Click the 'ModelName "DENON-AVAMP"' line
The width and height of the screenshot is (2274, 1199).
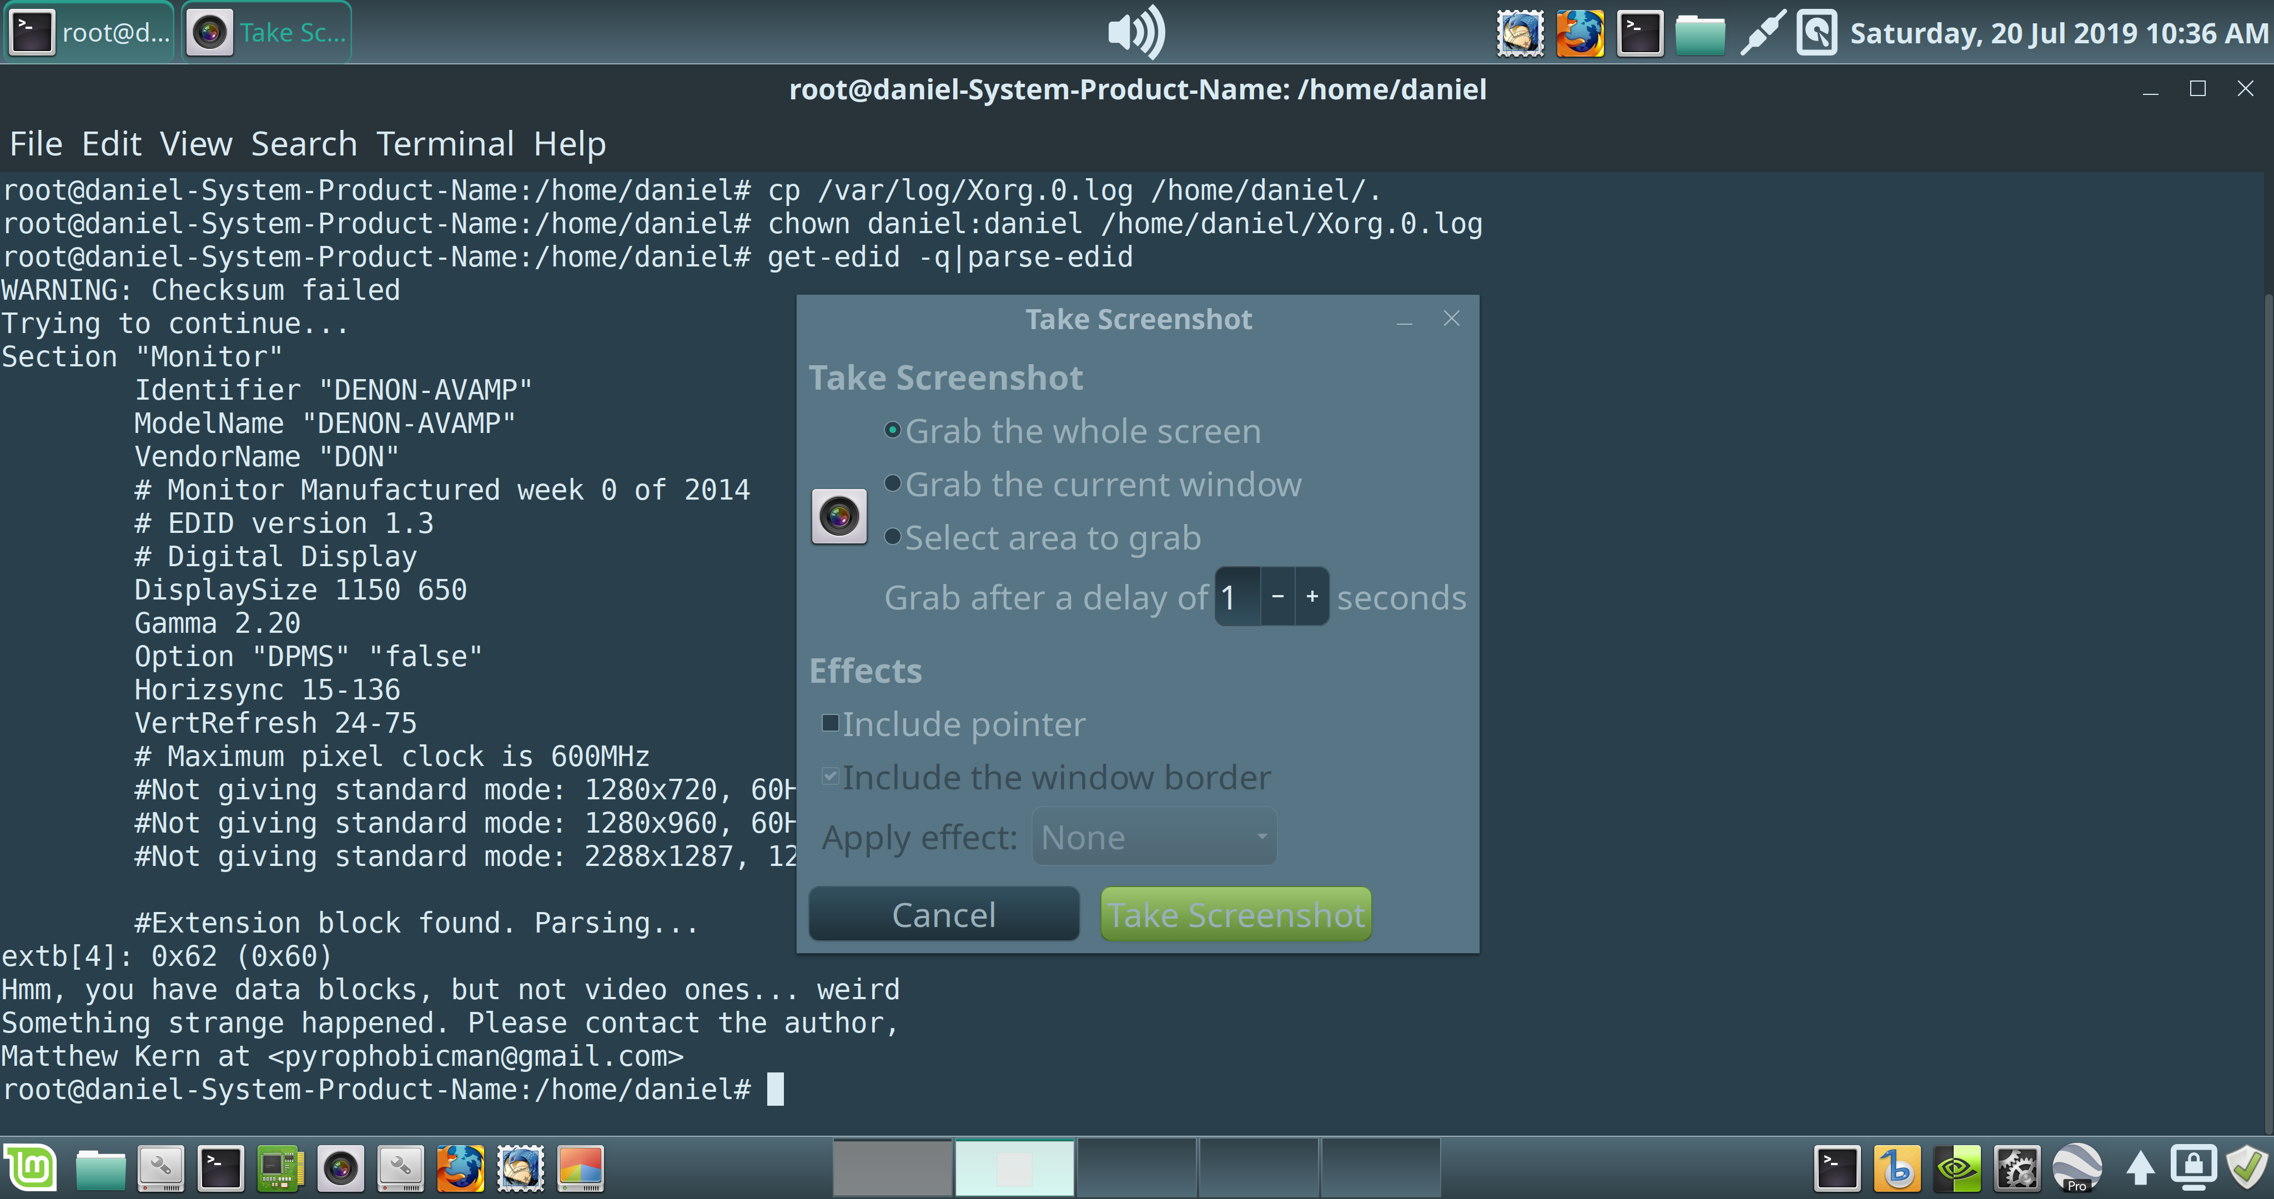click(x=325, y=424)
